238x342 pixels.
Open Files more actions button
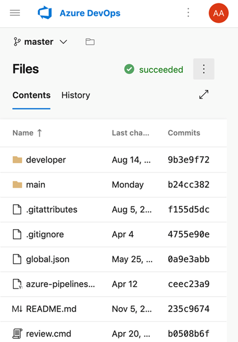204,69
